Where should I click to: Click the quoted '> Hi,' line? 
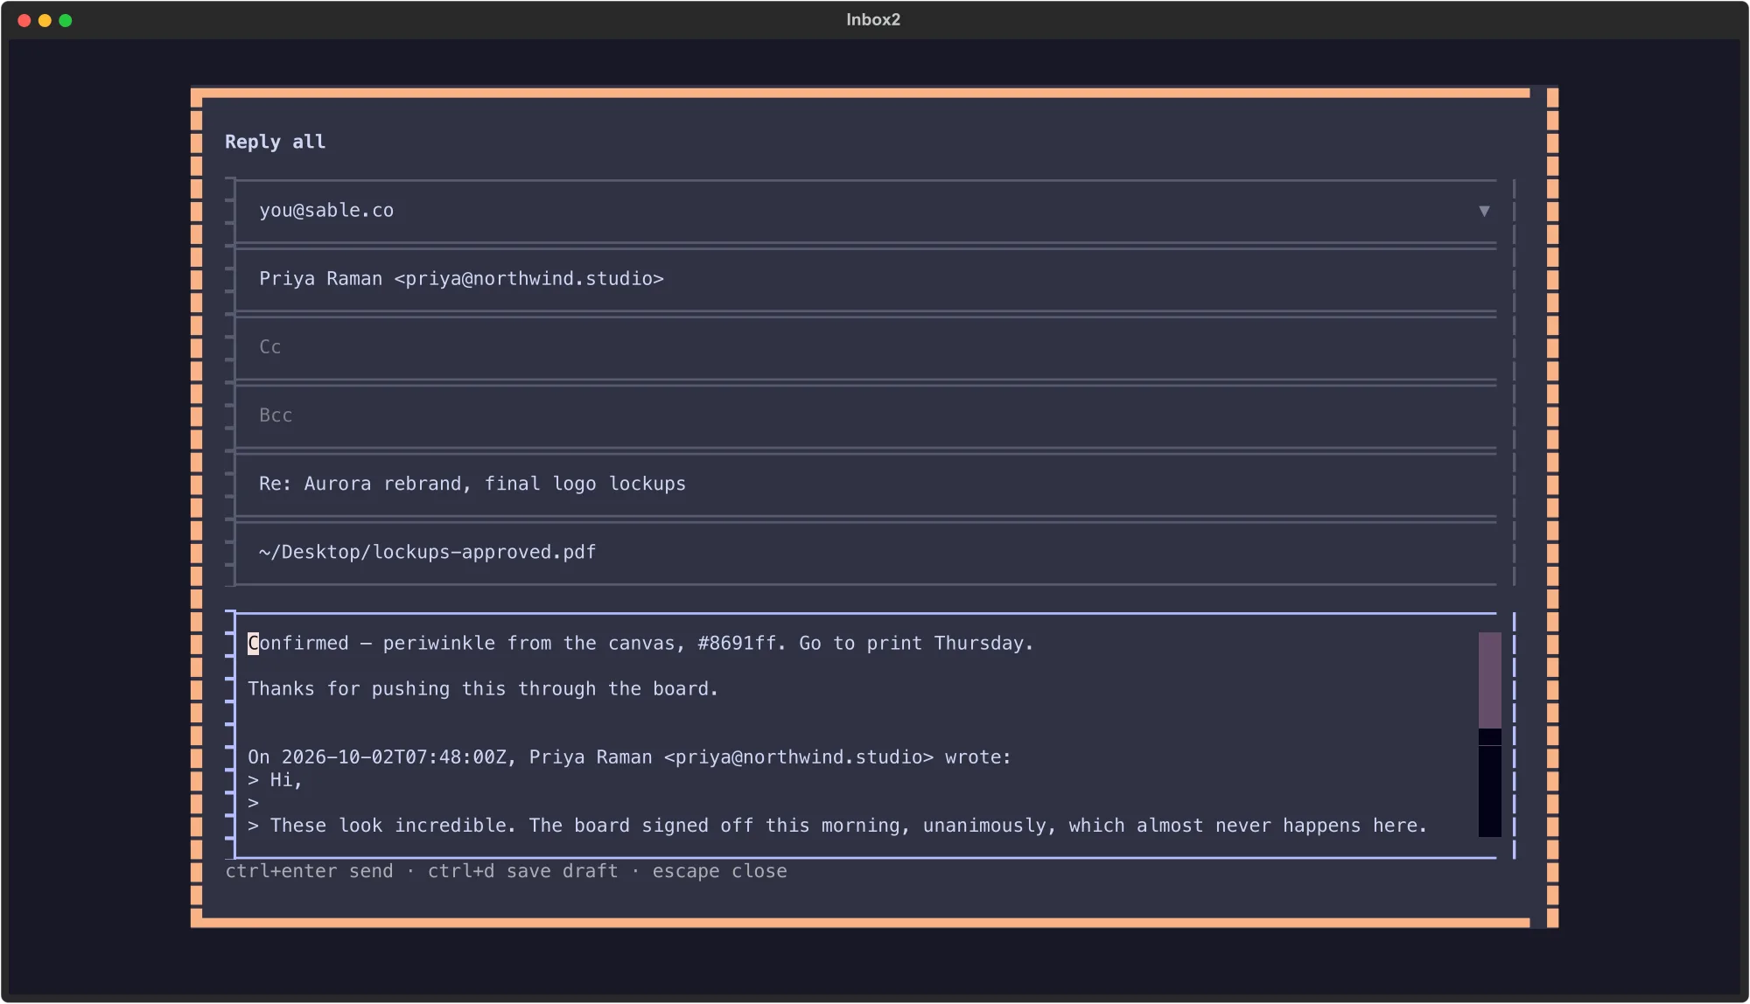pos(275,780)
